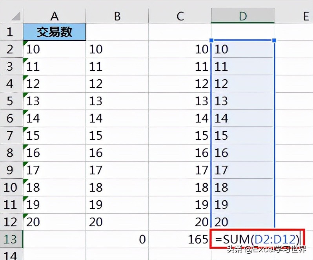Click cell A2 containing 10
This screenshot has width=313, height=260.
pyautogui.click(x=55, y=49)
